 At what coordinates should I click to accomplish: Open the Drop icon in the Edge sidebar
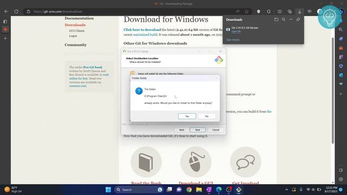tap(341, 84)
